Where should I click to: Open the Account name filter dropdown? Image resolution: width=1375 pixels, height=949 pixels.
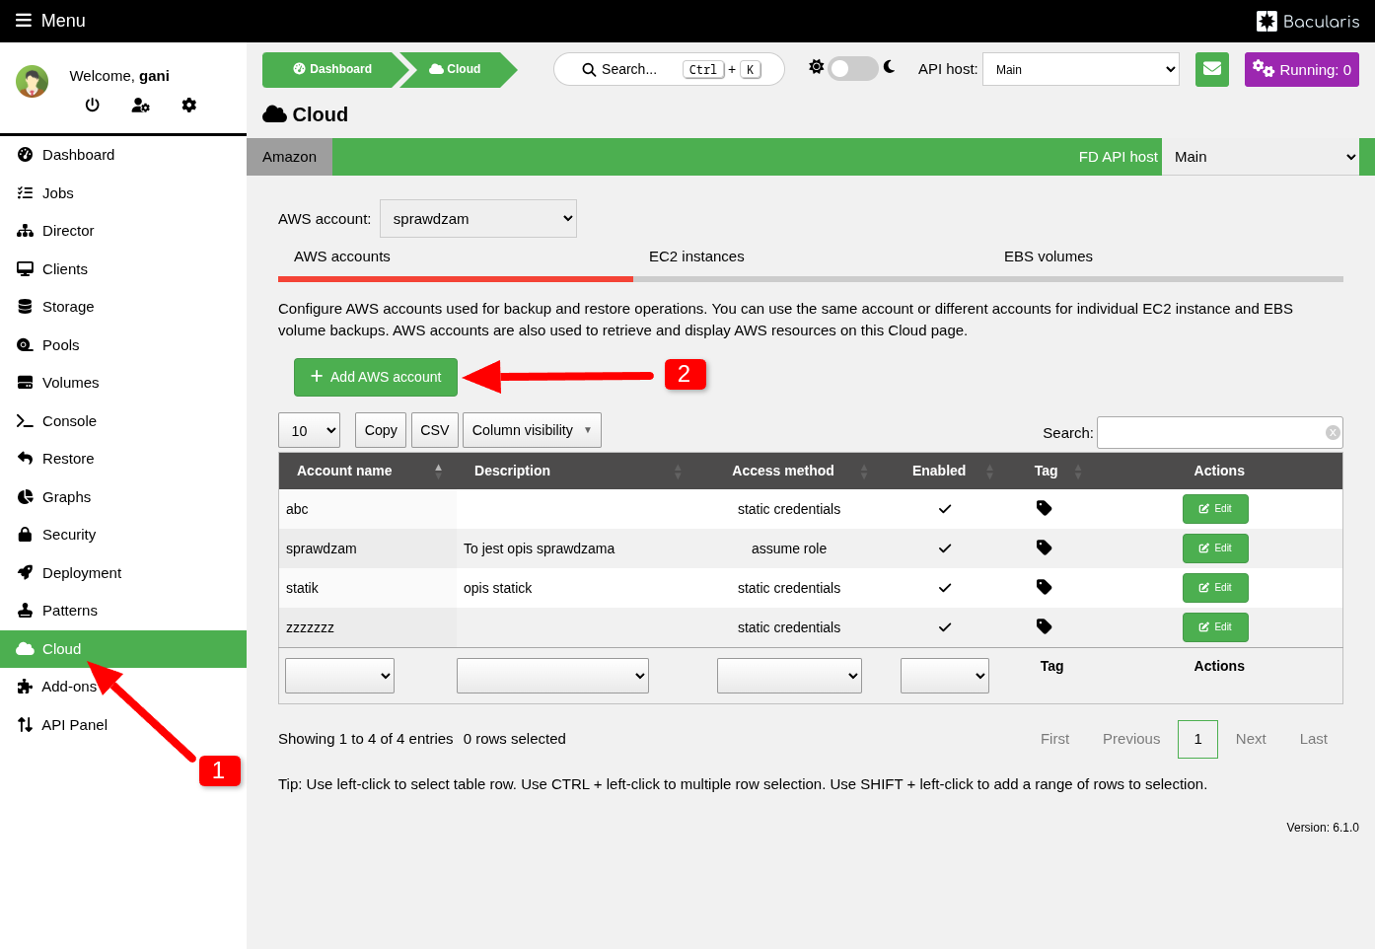339,676
